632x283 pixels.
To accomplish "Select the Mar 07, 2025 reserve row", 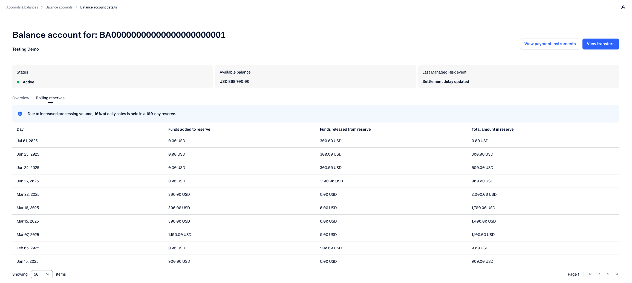I will pos(28,235).
